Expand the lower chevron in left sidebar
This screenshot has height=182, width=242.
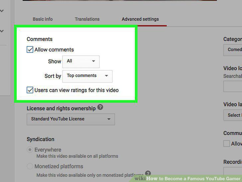[x=2, y=31]
